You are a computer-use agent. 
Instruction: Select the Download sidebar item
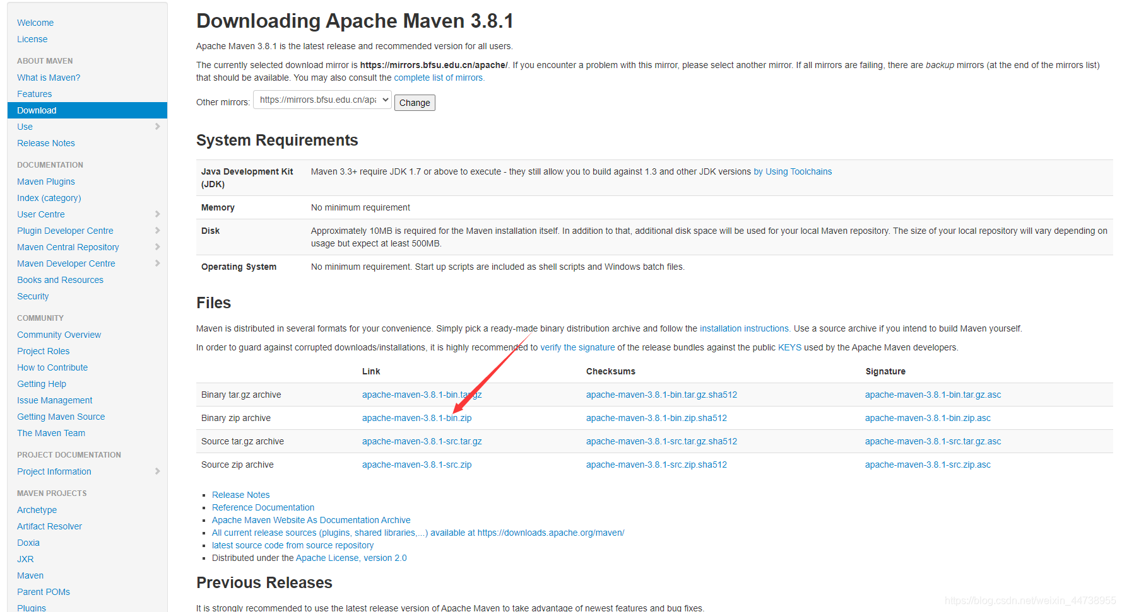pyautogui.click(x=87, y=110)
